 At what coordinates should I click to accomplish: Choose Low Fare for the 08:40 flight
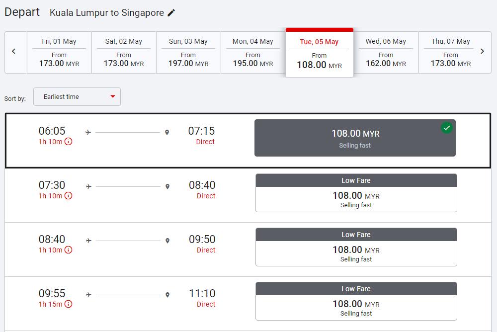tap(356, 247)
